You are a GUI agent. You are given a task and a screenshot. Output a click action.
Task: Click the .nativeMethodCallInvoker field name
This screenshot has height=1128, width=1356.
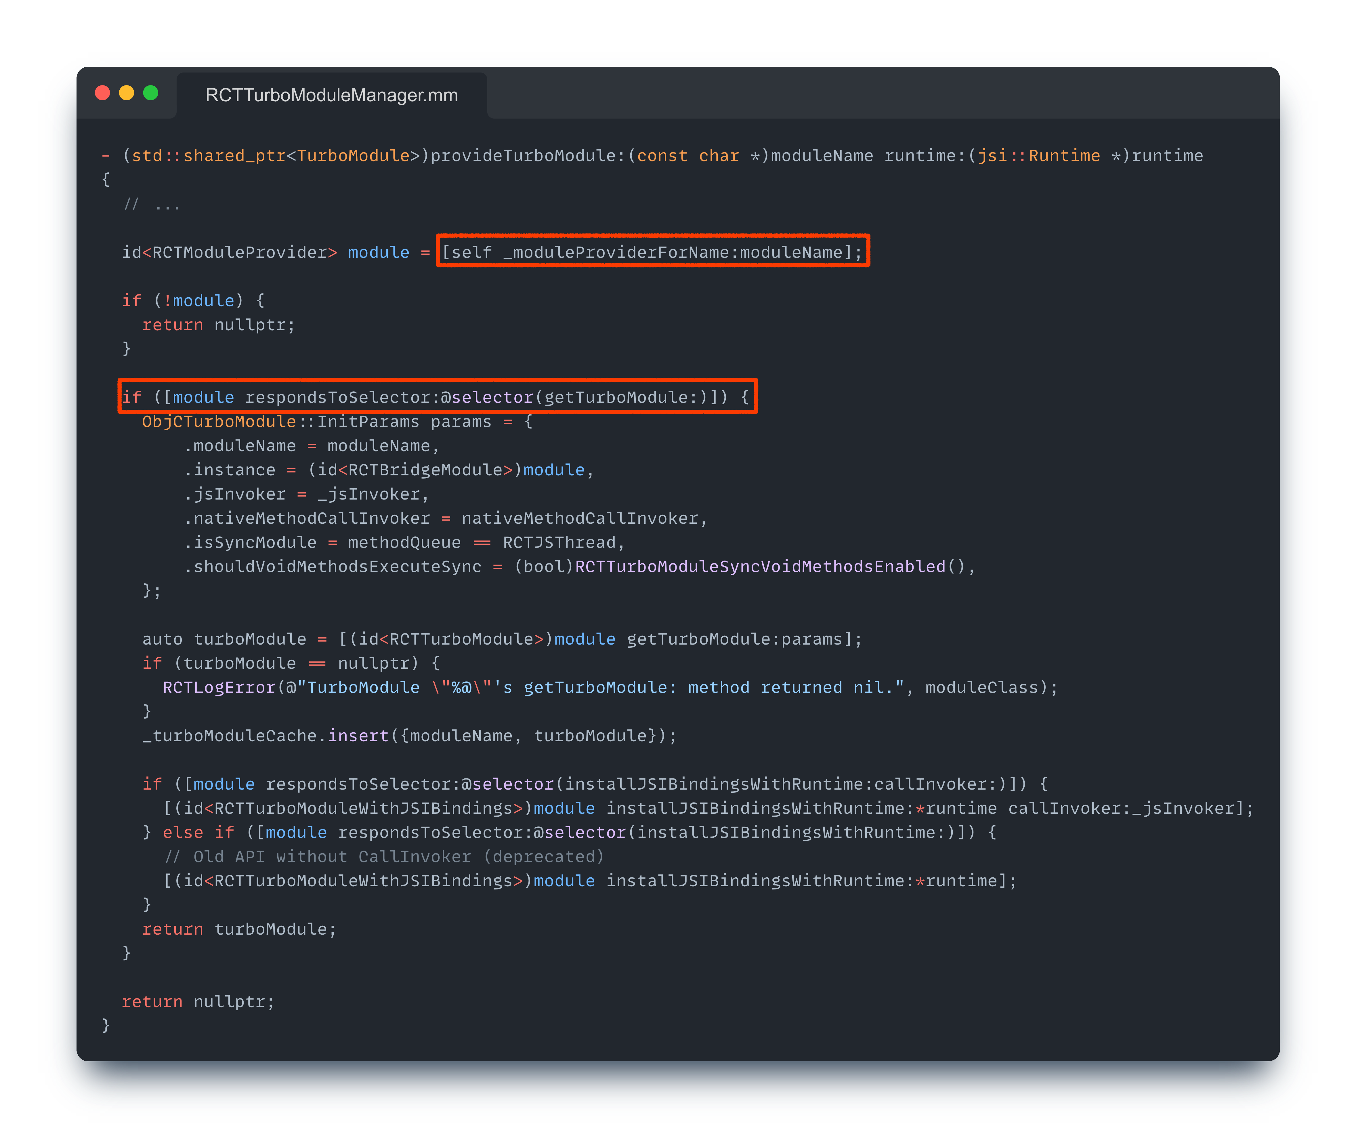click(x=308, y=518)
